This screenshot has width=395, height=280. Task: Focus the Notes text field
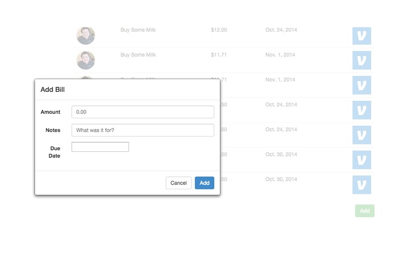click(143, 130)
